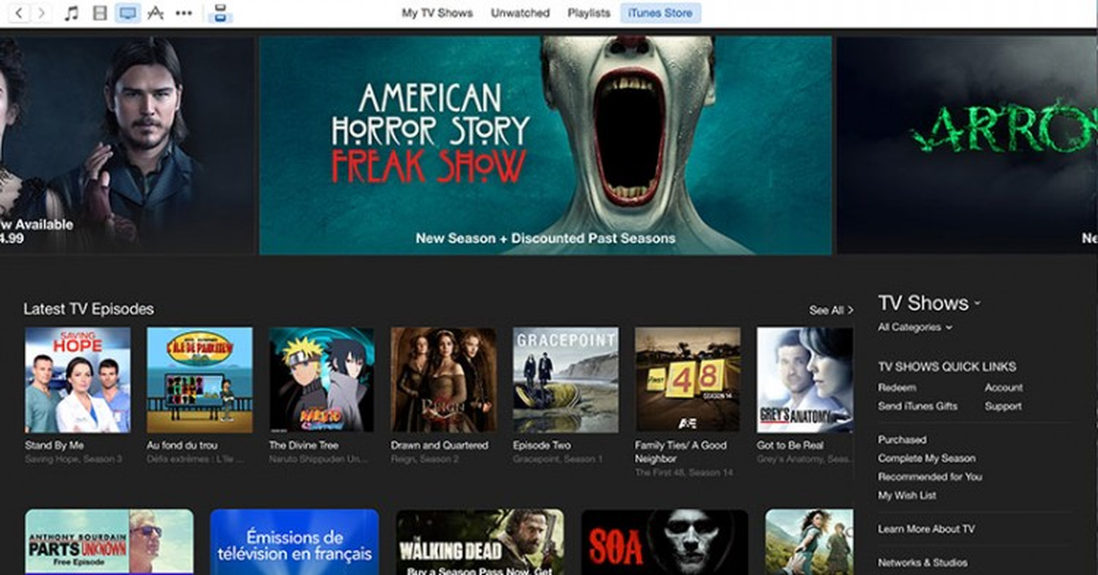Open the Parts Unknown free episode tile
Image resolution: width=1098 pixels, height=575 pixels.
(110, 542)
